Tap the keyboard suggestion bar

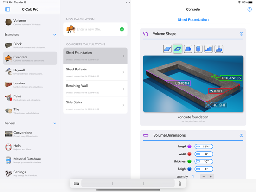point(128,183)
